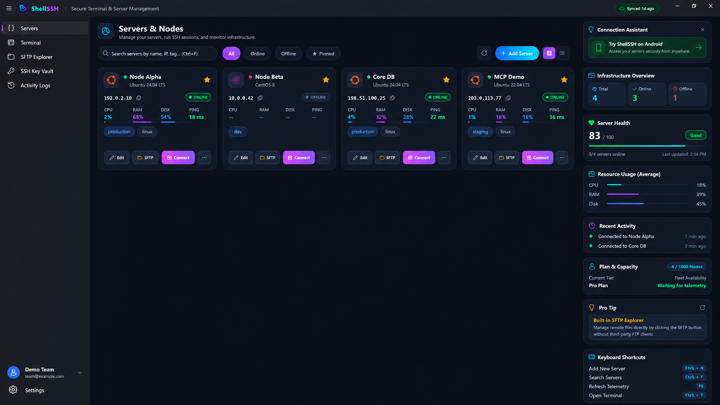Open more options for Core DB
The width and height of the screenshot is (720, 405).
[444, 158]
